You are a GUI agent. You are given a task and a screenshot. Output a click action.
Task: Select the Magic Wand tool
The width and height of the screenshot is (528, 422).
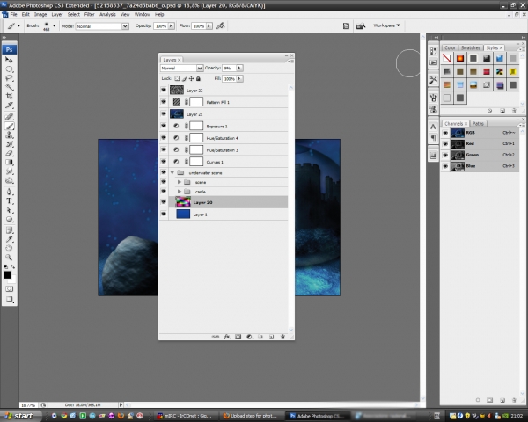coord(9,87)
